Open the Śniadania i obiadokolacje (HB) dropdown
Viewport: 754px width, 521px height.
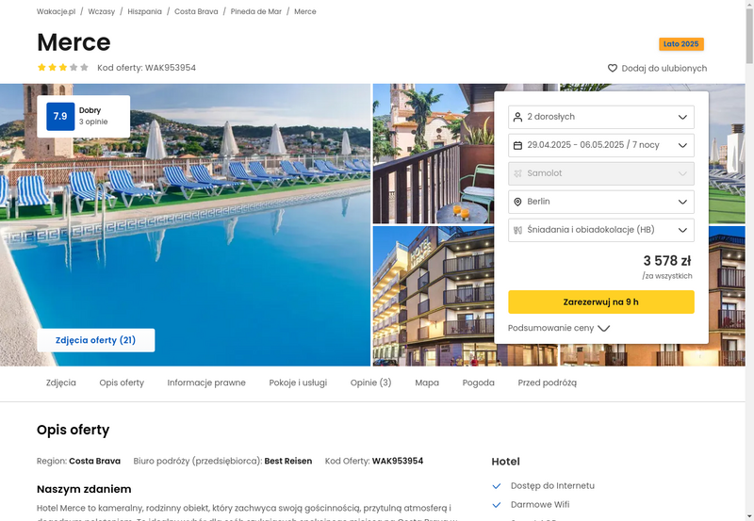[601, 230]
